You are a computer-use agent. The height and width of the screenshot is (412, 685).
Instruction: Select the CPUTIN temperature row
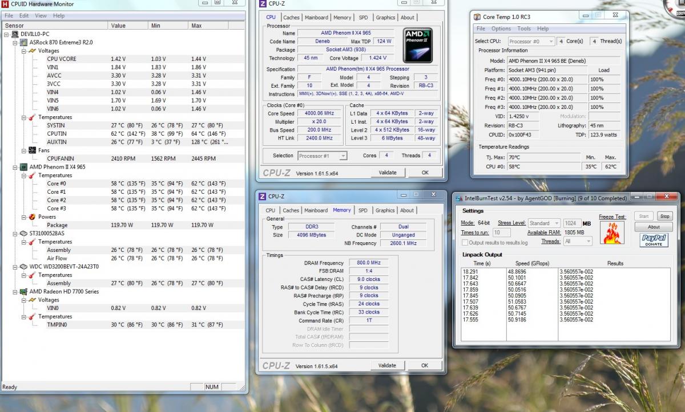click(123, 134)
